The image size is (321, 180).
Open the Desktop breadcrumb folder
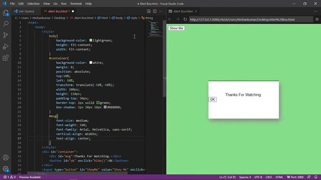pos(60,18)
